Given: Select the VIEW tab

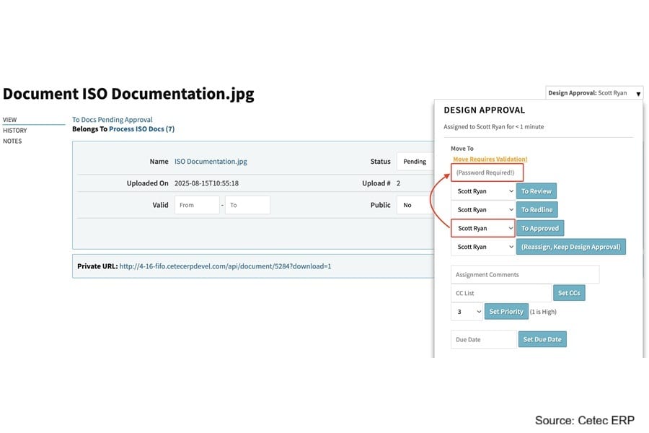Looking at the screenshot, I should [x=9, y=120].
